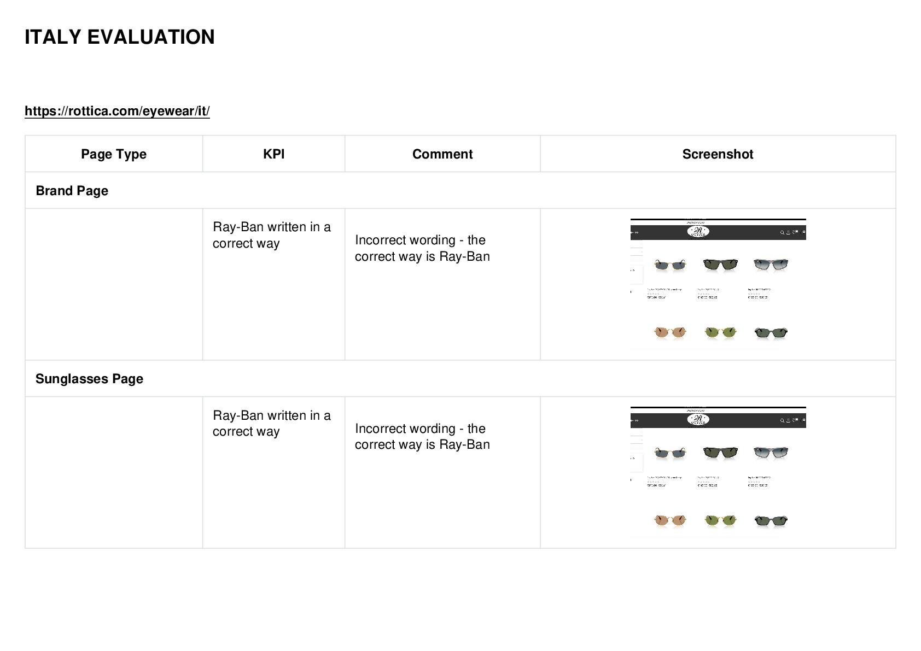921x651 pixels.
Task: Select green round sunglasses in Sunglasses Page screenshot
Action: (720, 520)
